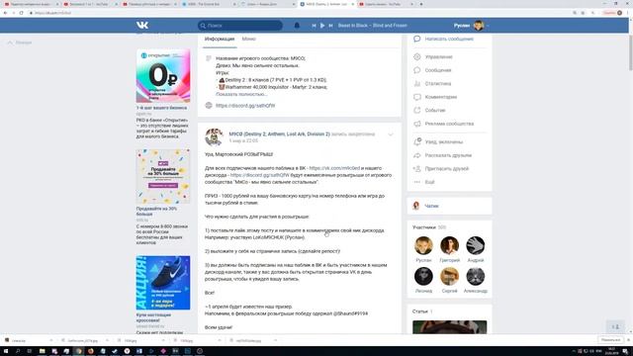Screen dimensions: 633x356
Task: Open the Открытие 0₽ ad banner
Action: (x=163, y=76)
